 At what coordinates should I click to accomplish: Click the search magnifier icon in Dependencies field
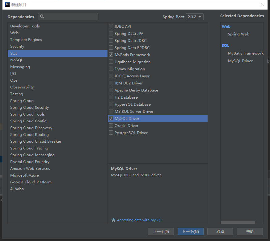[x=42, y=17]
